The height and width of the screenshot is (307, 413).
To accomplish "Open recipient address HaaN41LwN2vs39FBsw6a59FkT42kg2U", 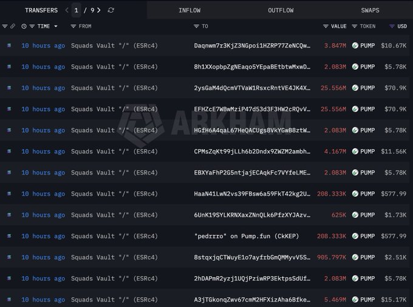I will 252,194.
